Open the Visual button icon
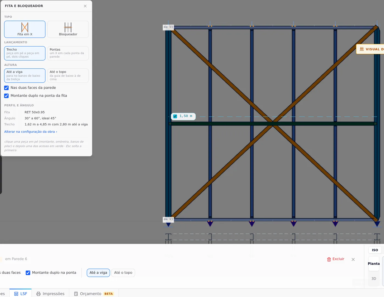This screenshot has width=384, height=297. tap(362, 49)
